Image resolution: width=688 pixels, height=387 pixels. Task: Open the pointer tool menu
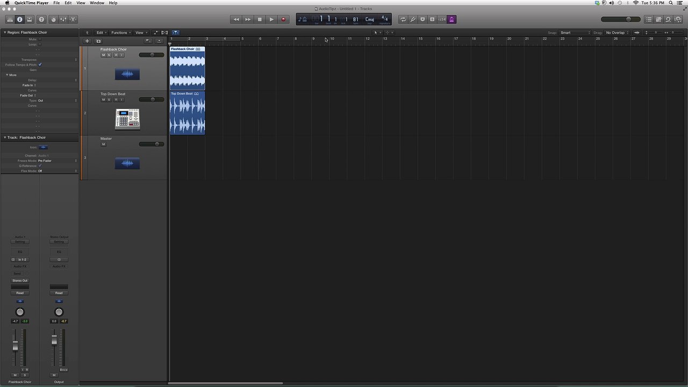tap(377, 33)
